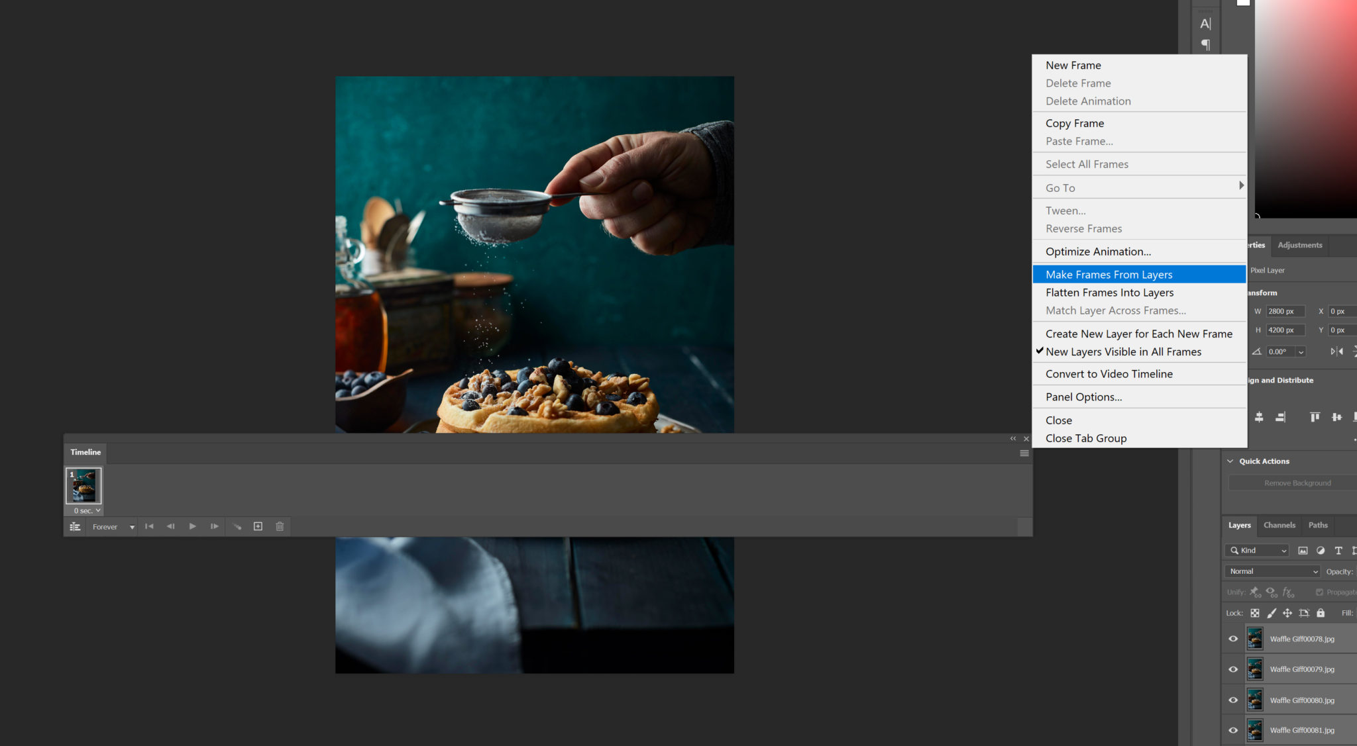Screen dimensions: 1357x746
Task: Click the Tween frames icon
Action: (237, 527)
